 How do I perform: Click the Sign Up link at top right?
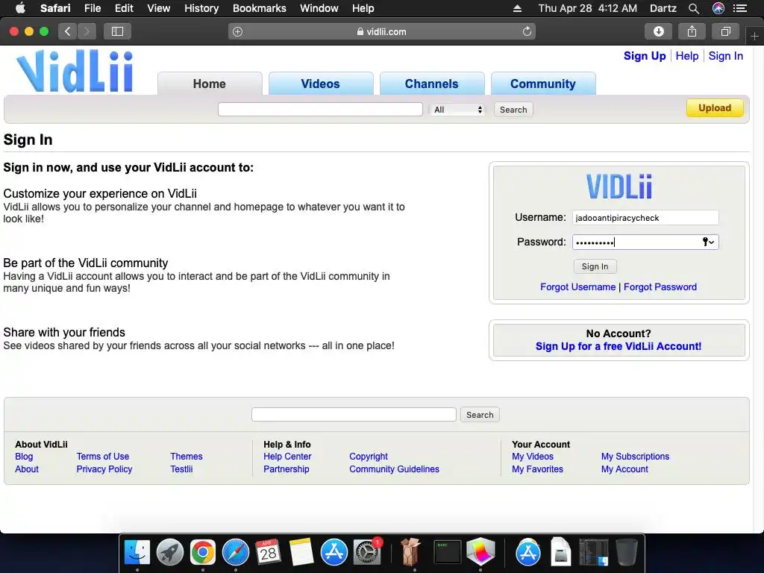point(645,56)
